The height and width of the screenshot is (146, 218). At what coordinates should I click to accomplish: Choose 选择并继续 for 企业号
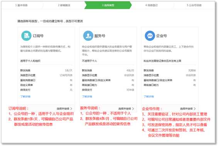click(x=186, y=109)
